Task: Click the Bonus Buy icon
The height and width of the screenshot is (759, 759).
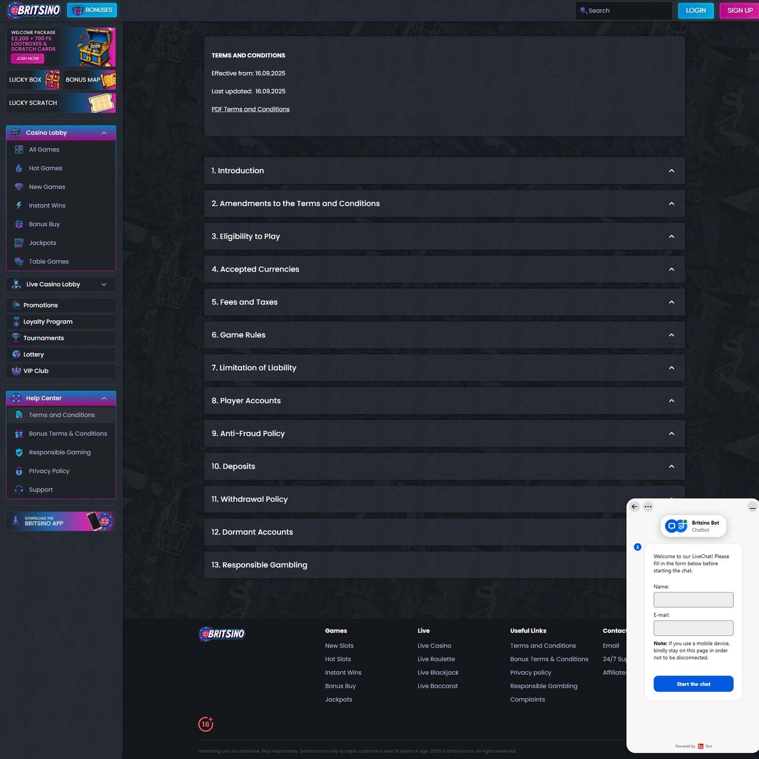Action: pos(19,224)
